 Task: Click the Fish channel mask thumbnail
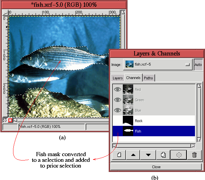click(128, 131)
